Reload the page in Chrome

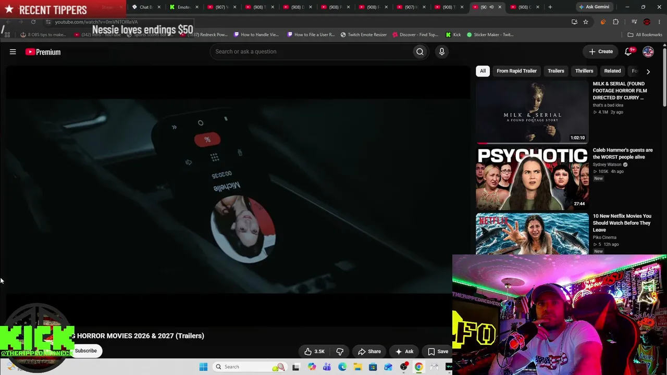(33, 22)
